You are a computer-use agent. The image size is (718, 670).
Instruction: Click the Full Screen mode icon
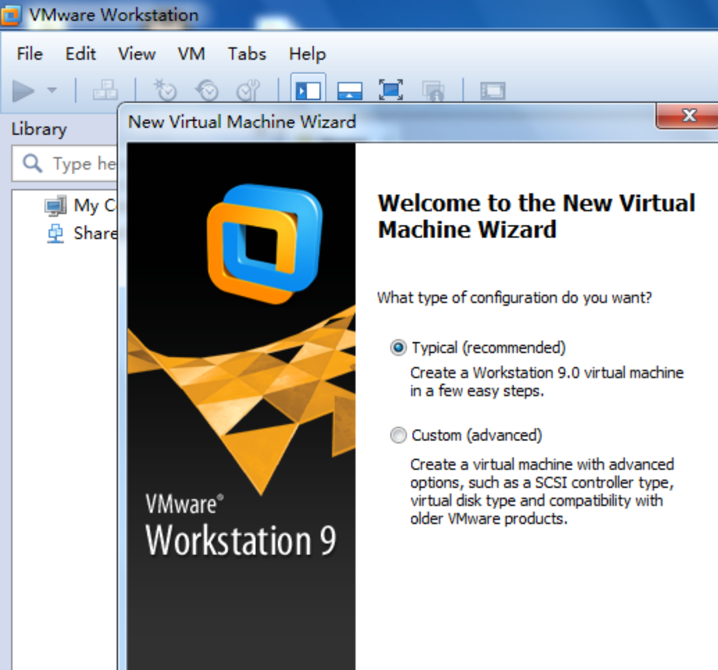coord(391,90)
